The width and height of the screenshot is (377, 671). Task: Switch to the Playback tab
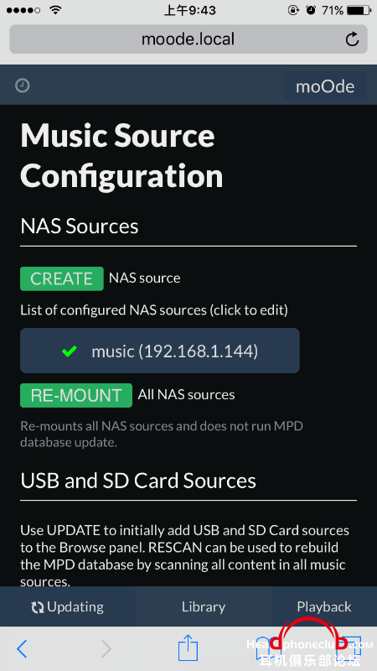324,606
